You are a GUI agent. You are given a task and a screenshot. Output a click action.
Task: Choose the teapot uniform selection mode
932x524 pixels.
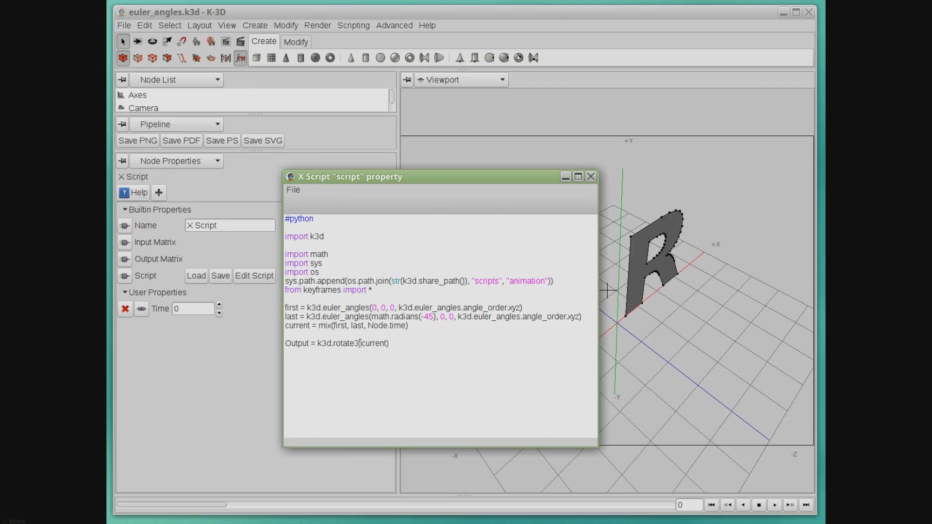(x=211, y=58)
